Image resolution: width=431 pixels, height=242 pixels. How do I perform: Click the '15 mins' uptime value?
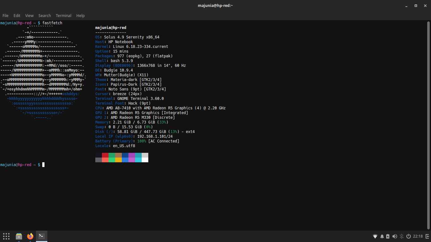click(121, 51)
